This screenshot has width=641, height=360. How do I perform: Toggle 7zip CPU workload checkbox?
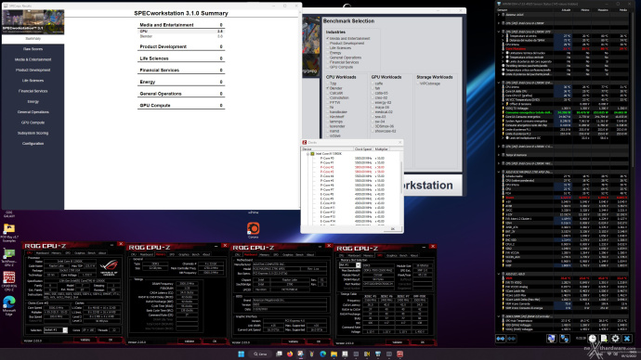[x=327, y=84]
